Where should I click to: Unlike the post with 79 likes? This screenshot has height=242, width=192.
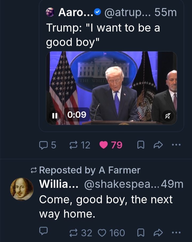103,145
